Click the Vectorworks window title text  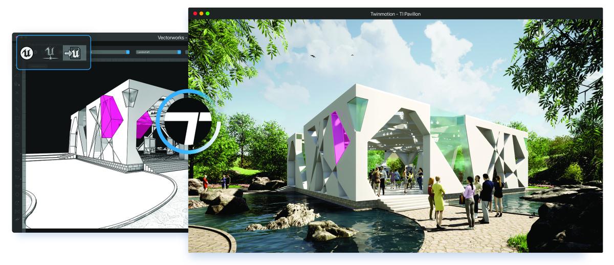(172, 37)
